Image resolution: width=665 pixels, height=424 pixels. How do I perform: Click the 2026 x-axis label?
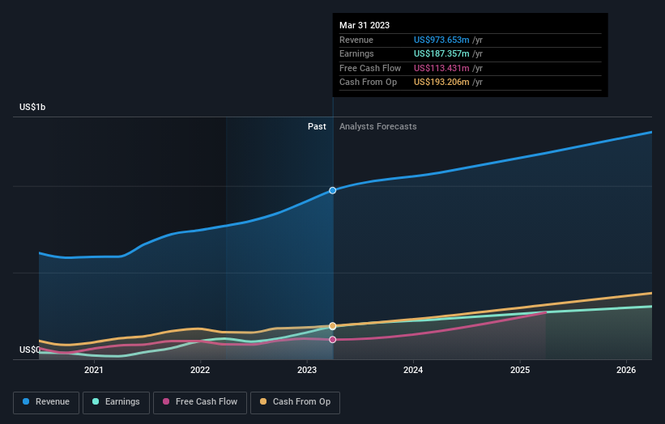coord(626,370)
